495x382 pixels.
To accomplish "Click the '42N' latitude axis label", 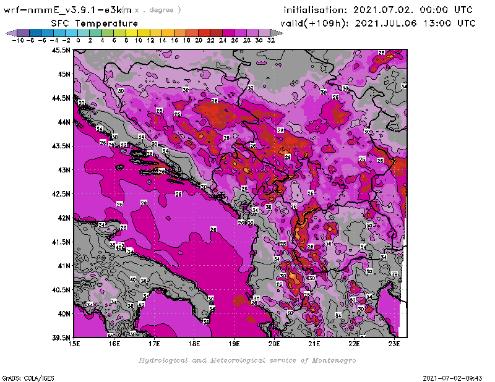I will pos(64,218).
